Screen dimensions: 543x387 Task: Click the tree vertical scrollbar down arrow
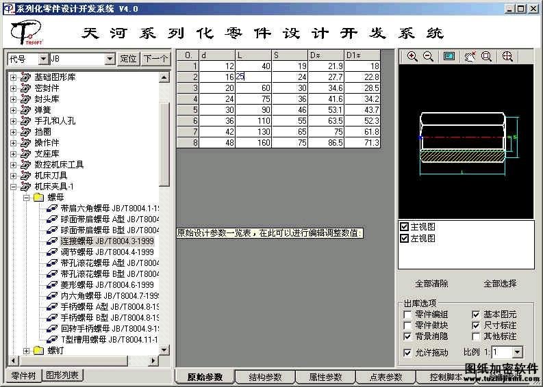click(x=164, y=350)
